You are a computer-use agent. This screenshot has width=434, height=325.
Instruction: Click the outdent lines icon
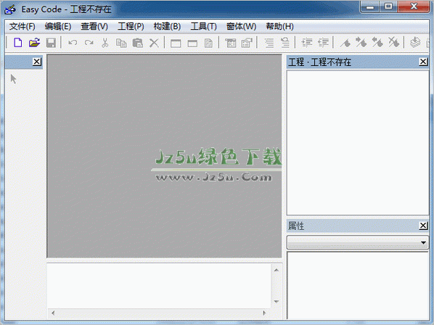284,43
